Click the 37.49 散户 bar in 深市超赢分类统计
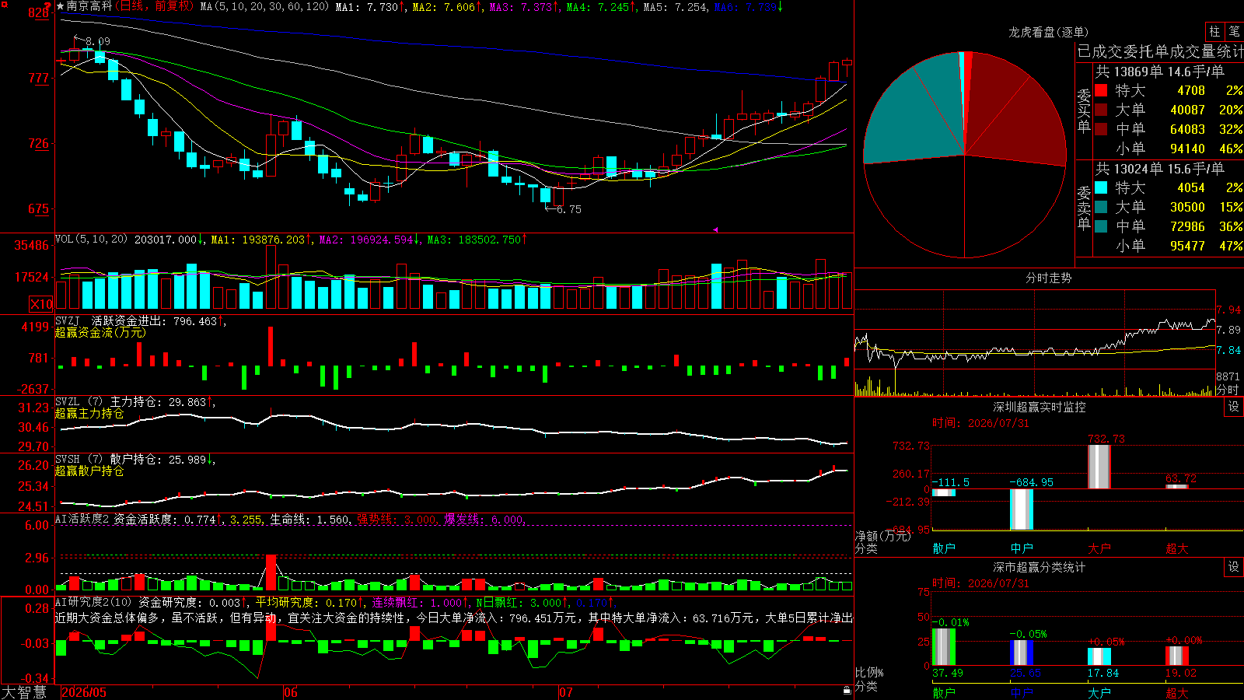Screen dimensions: 1244x700 (x=944, y=646)
